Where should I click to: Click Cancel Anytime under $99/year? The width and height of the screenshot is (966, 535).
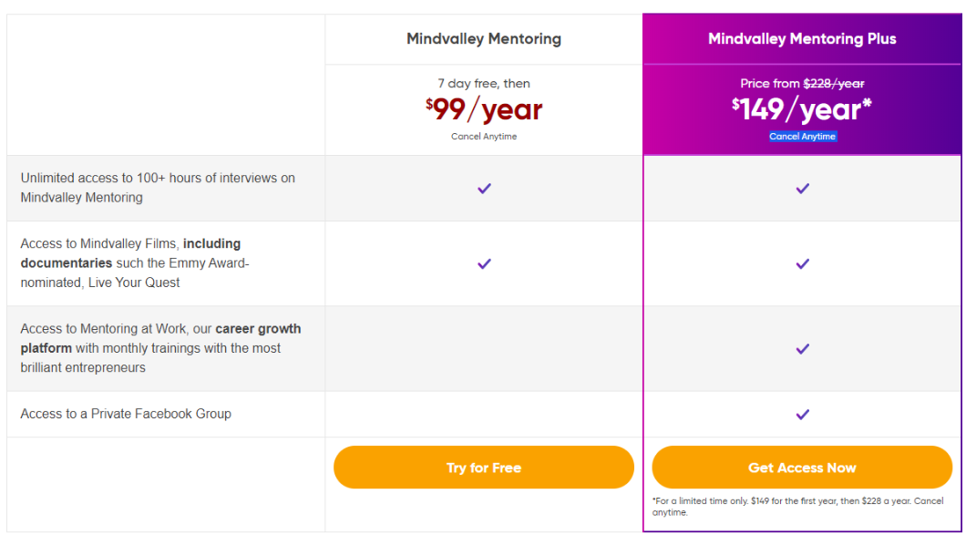[x=484, y=137]
